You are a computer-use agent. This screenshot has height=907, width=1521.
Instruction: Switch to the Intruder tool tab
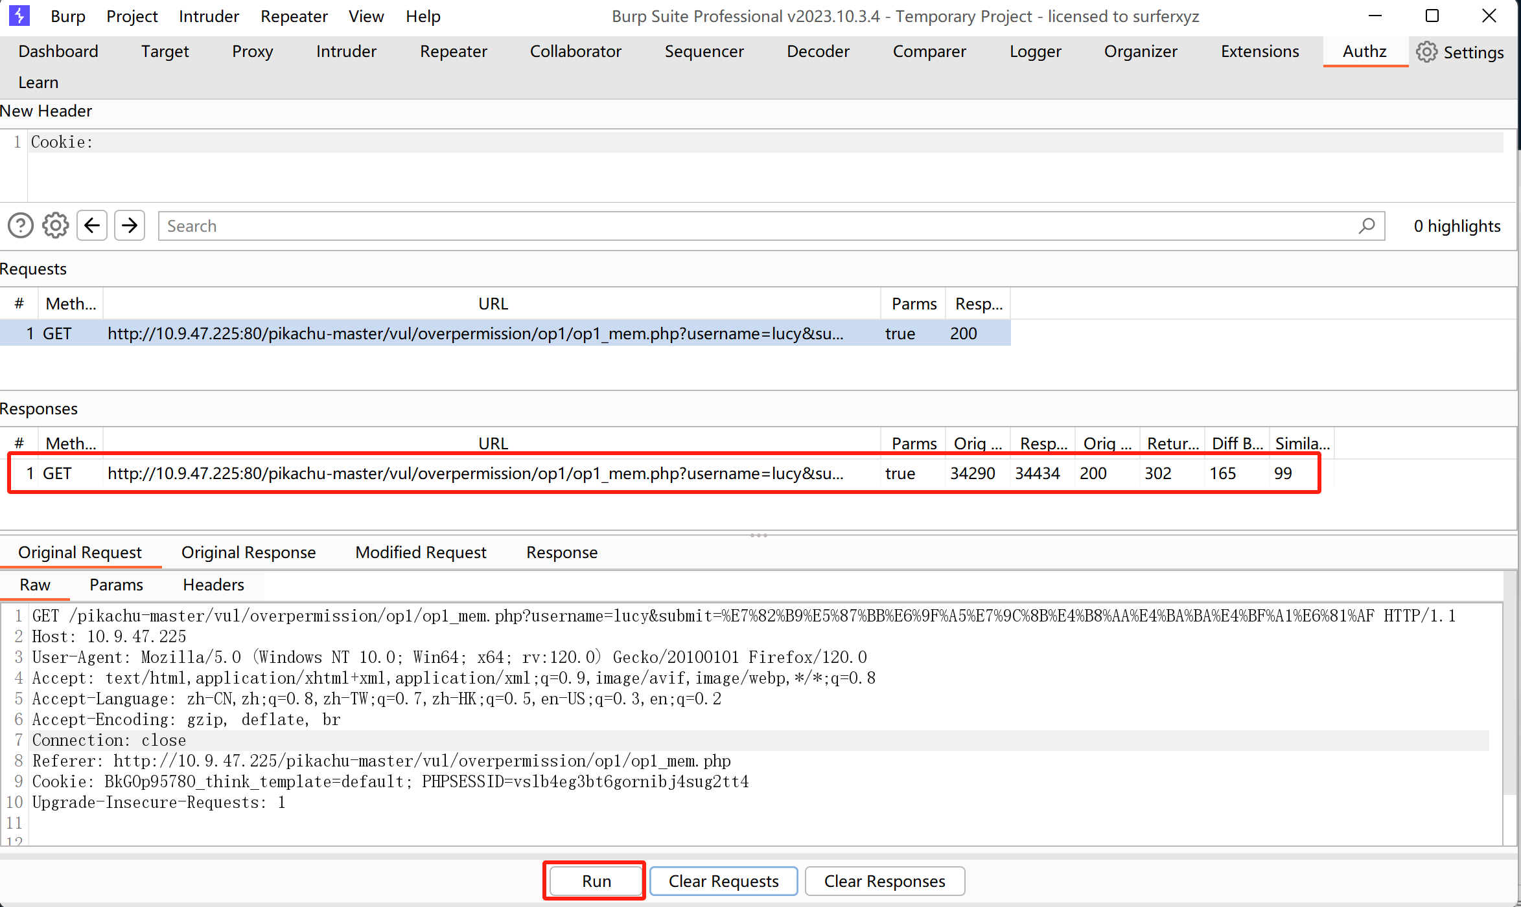coord(346,51)
